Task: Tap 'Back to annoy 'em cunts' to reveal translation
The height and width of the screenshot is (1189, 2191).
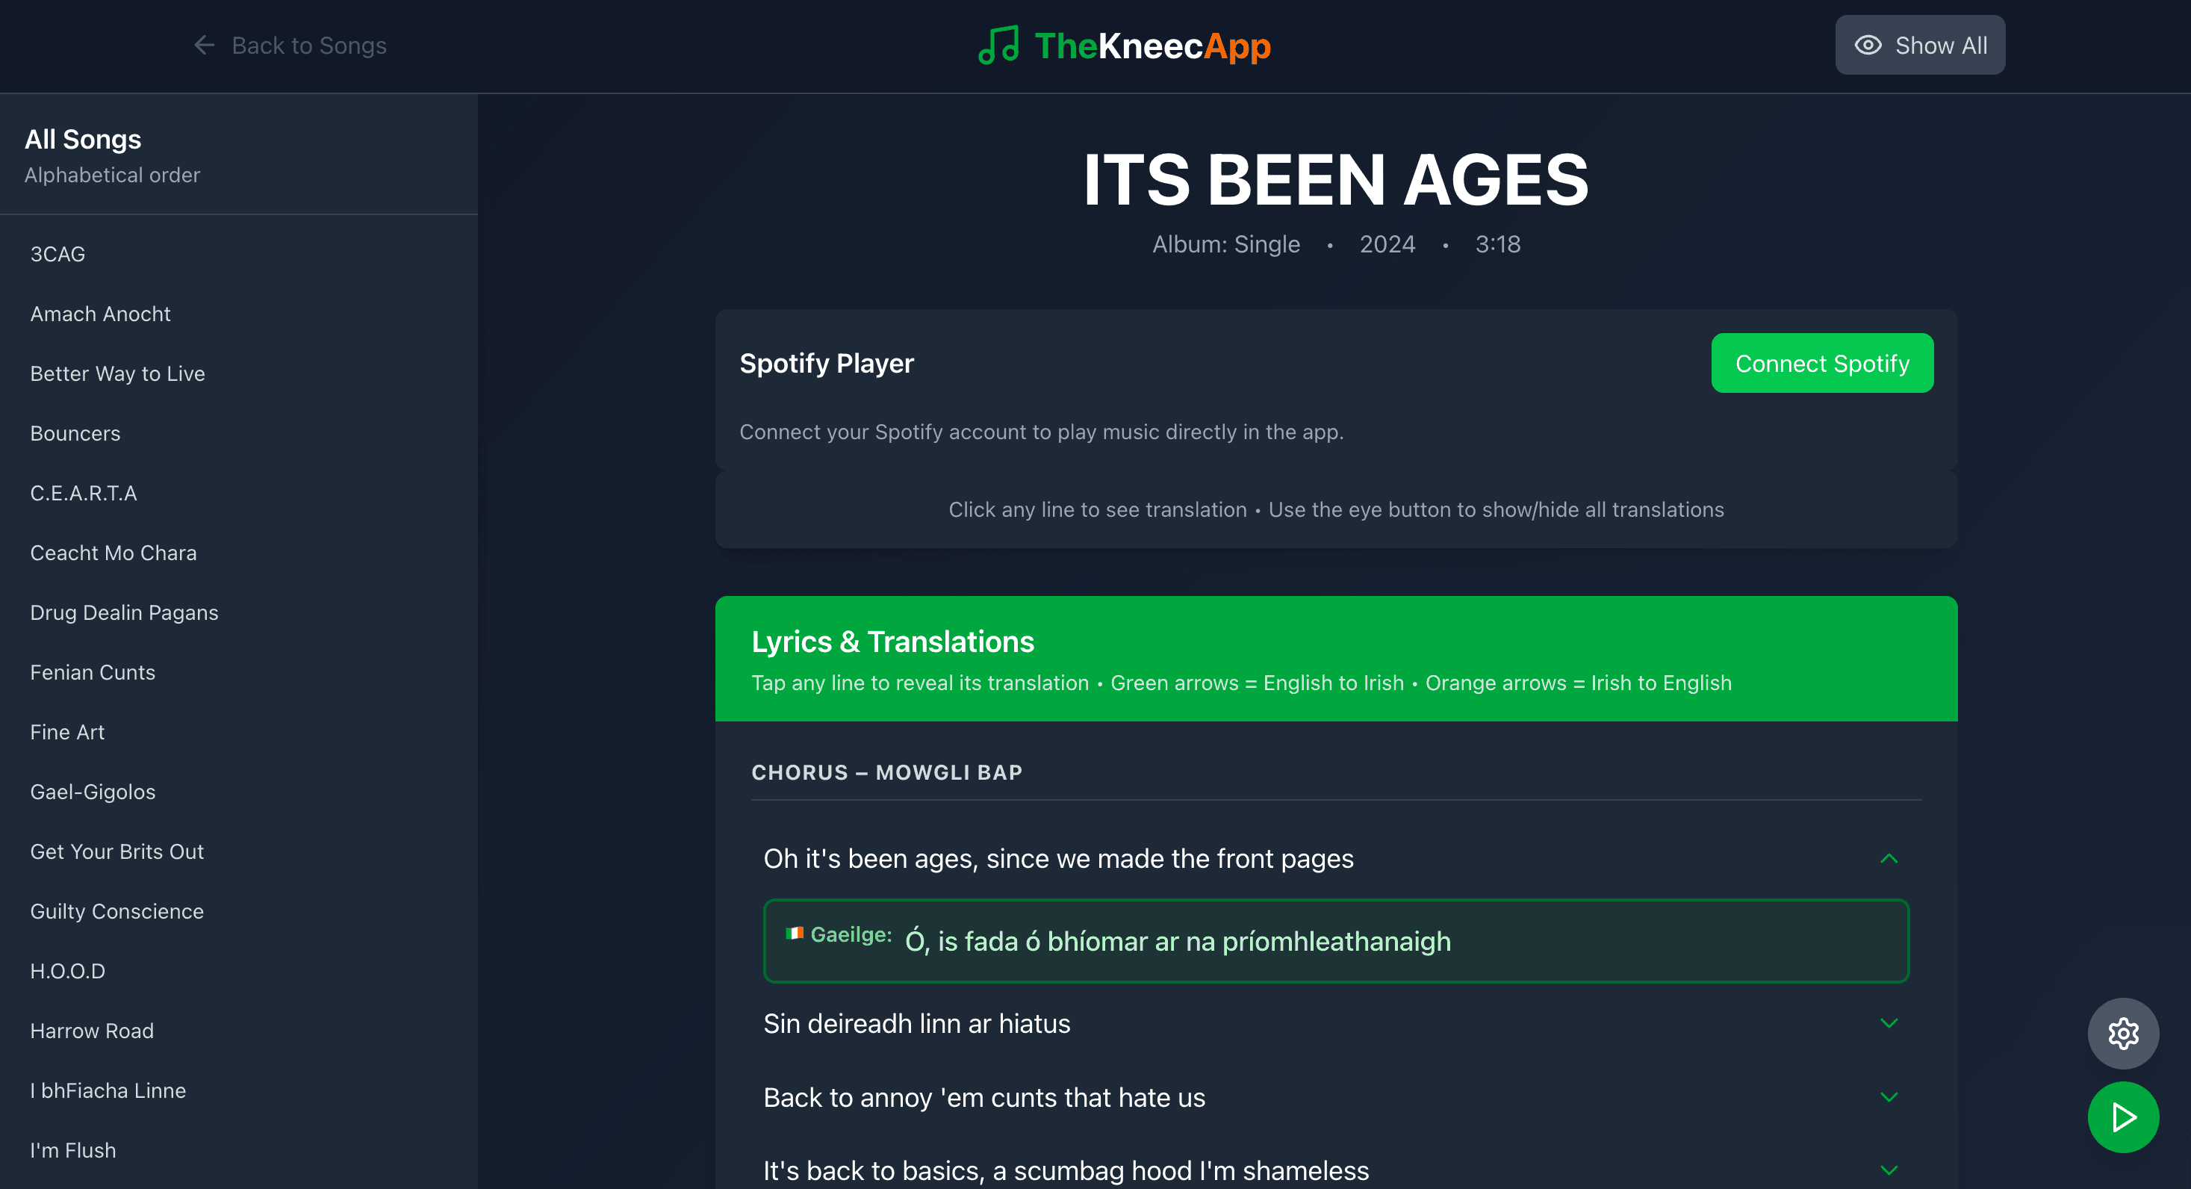Action: click(x=983, y=1097)
